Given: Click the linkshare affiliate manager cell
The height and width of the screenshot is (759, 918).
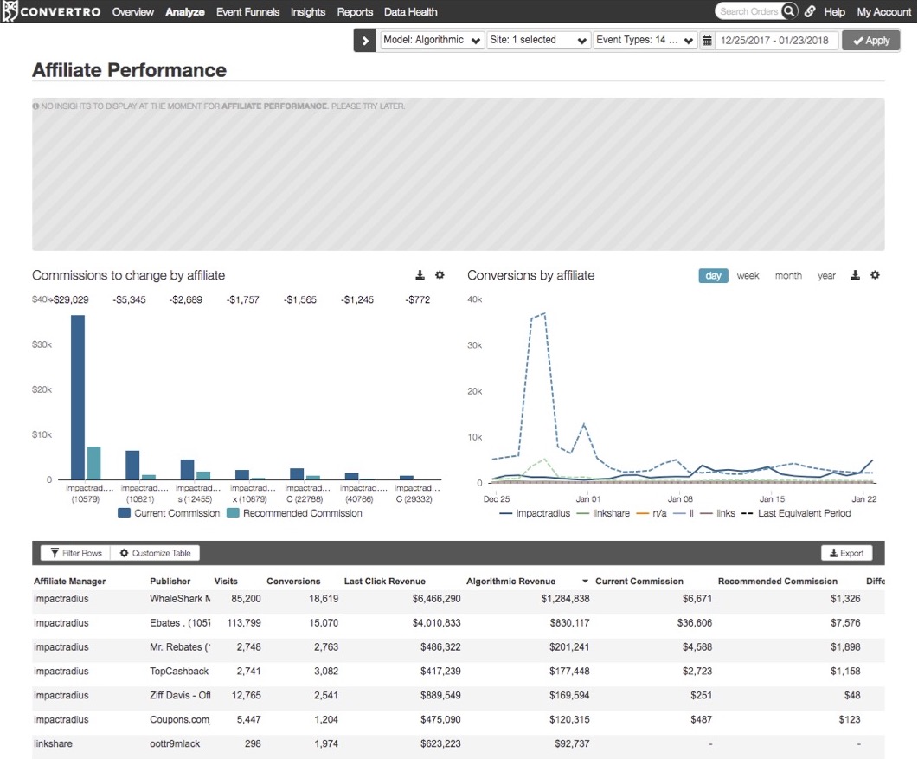Looking at the screenshot, I should 54,743.
